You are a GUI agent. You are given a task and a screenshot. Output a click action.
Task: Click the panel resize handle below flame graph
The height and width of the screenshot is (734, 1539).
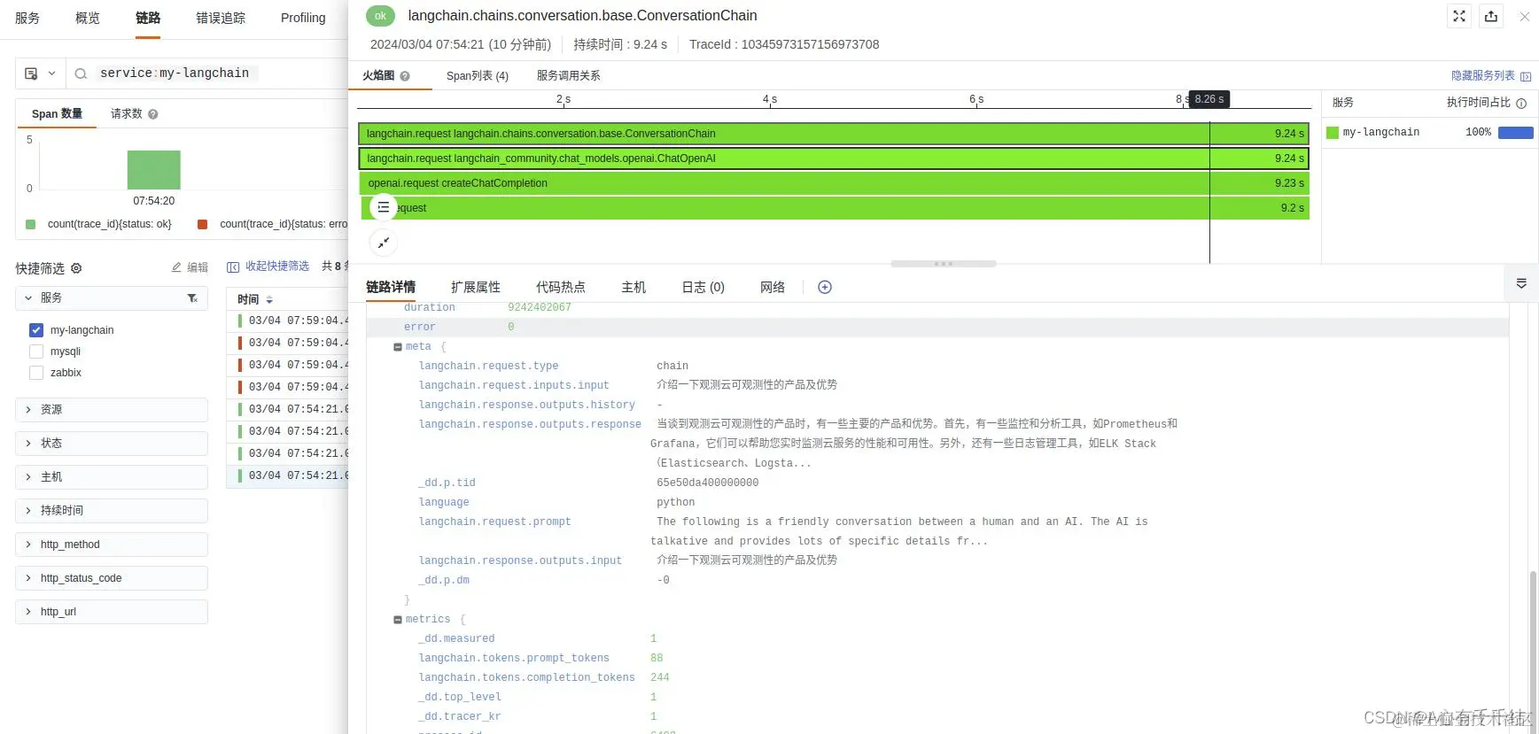click(x=944, y=264)
